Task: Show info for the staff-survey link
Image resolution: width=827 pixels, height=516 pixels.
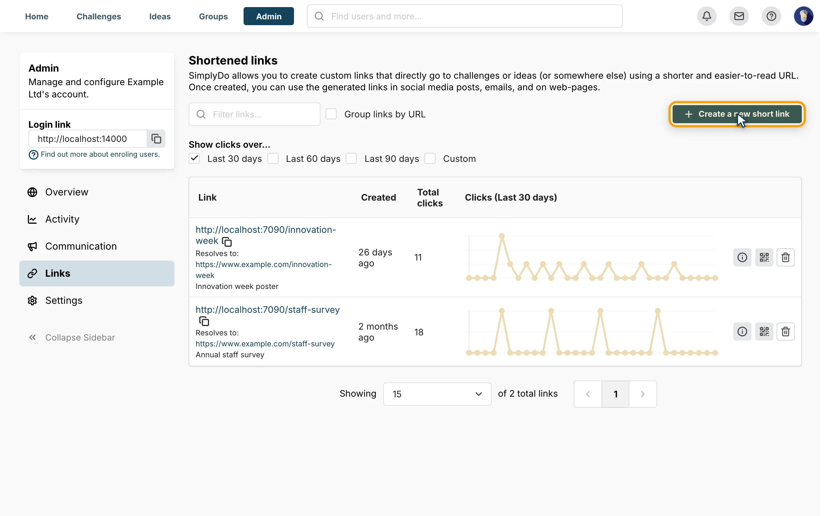Action: (x=742, y=332)
